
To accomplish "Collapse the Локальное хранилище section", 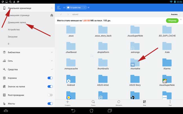I will [52, 8].
